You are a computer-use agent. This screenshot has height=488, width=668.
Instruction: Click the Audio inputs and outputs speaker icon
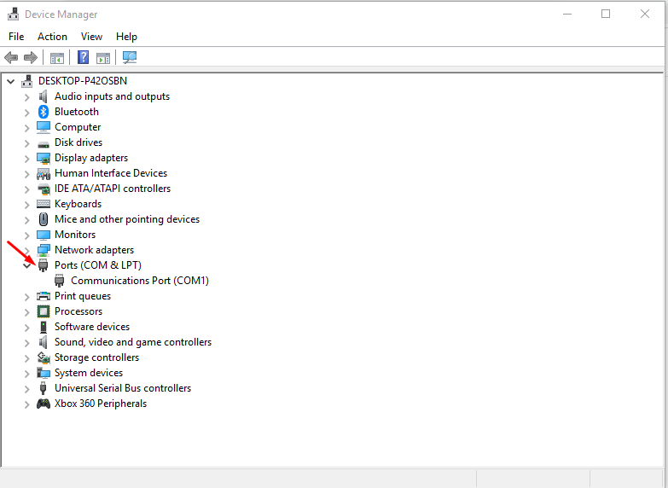(x=43, y=96)
